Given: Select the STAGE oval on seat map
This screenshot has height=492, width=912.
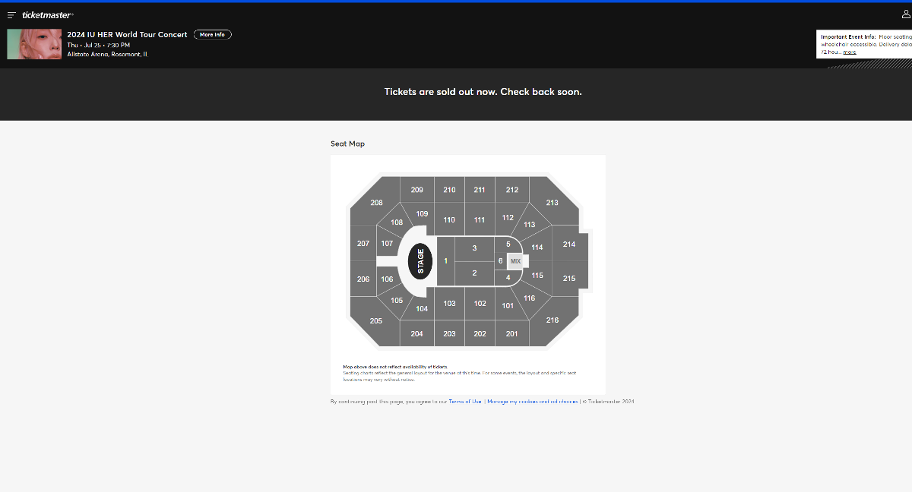Looking at the screenshot, I should coord(420,261).
